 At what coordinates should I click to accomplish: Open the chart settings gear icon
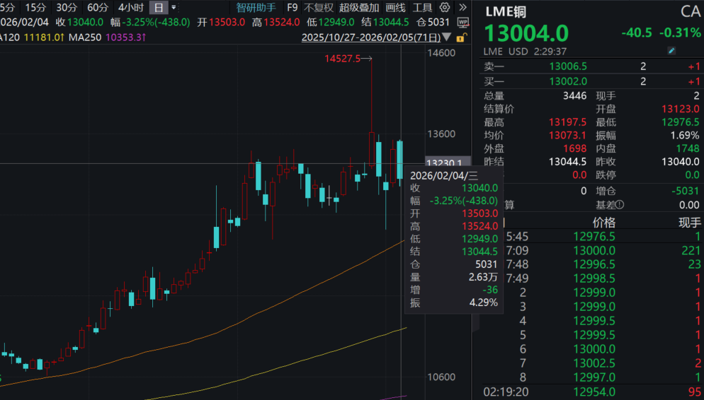445,8
